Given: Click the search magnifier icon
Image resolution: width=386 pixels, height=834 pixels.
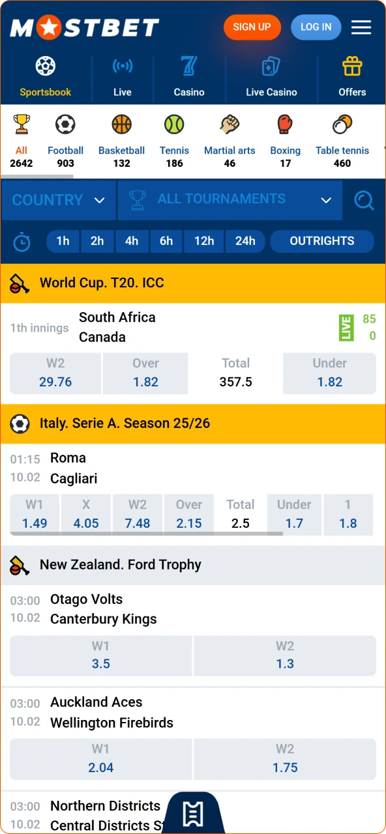Looking at the screenshot, I should [364, 200].
